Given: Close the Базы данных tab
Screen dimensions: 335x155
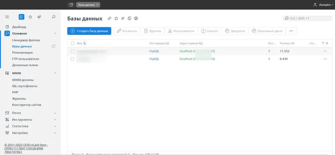Looking at the screenshot, I should [x=98, y=5].
